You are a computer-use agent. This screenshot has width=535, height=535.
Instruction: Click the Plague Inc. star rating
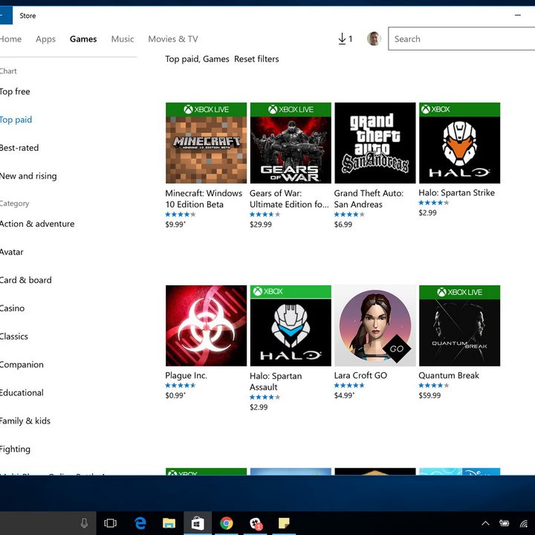point(181,386)
